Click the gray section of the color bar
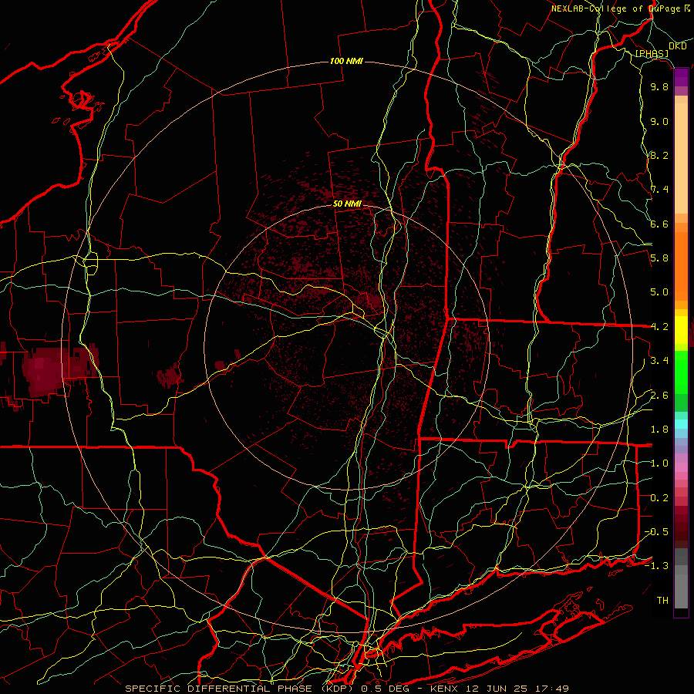Image resolution: width=694 pixels, height=694 pixels. pos(681,579)
